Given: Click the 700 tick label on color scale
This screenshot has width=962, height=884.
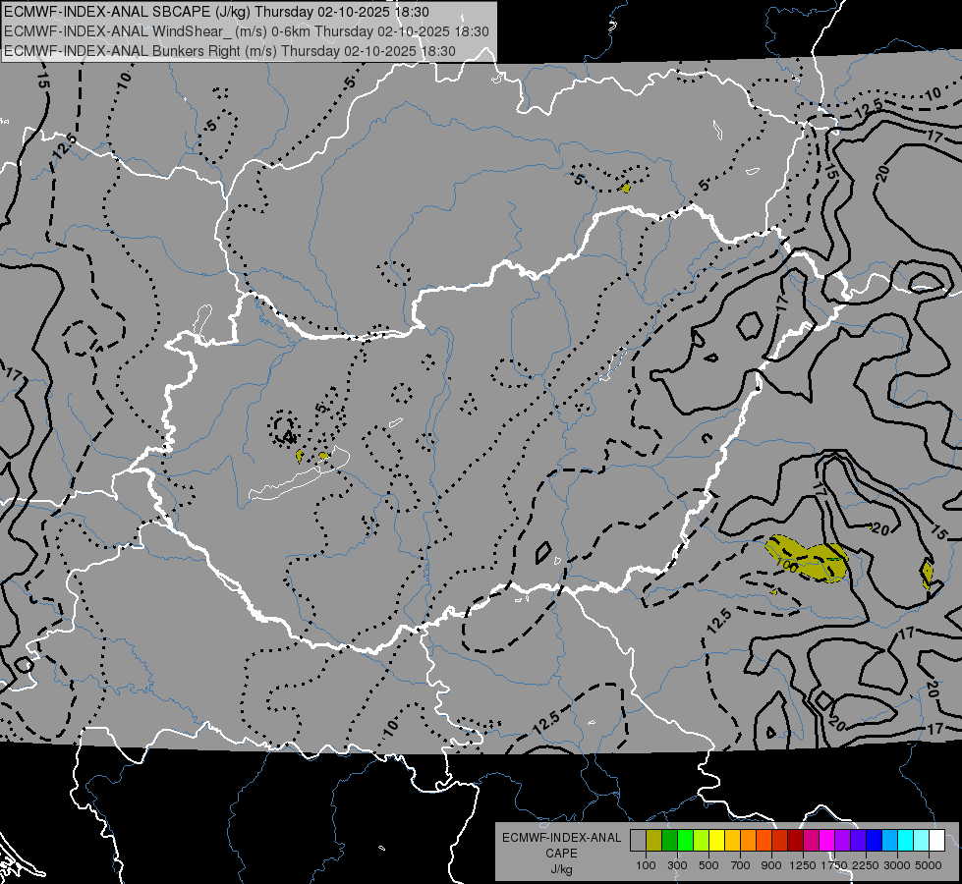Looking at the screenshot, I should pyautogui.click(x=741, y=865).
